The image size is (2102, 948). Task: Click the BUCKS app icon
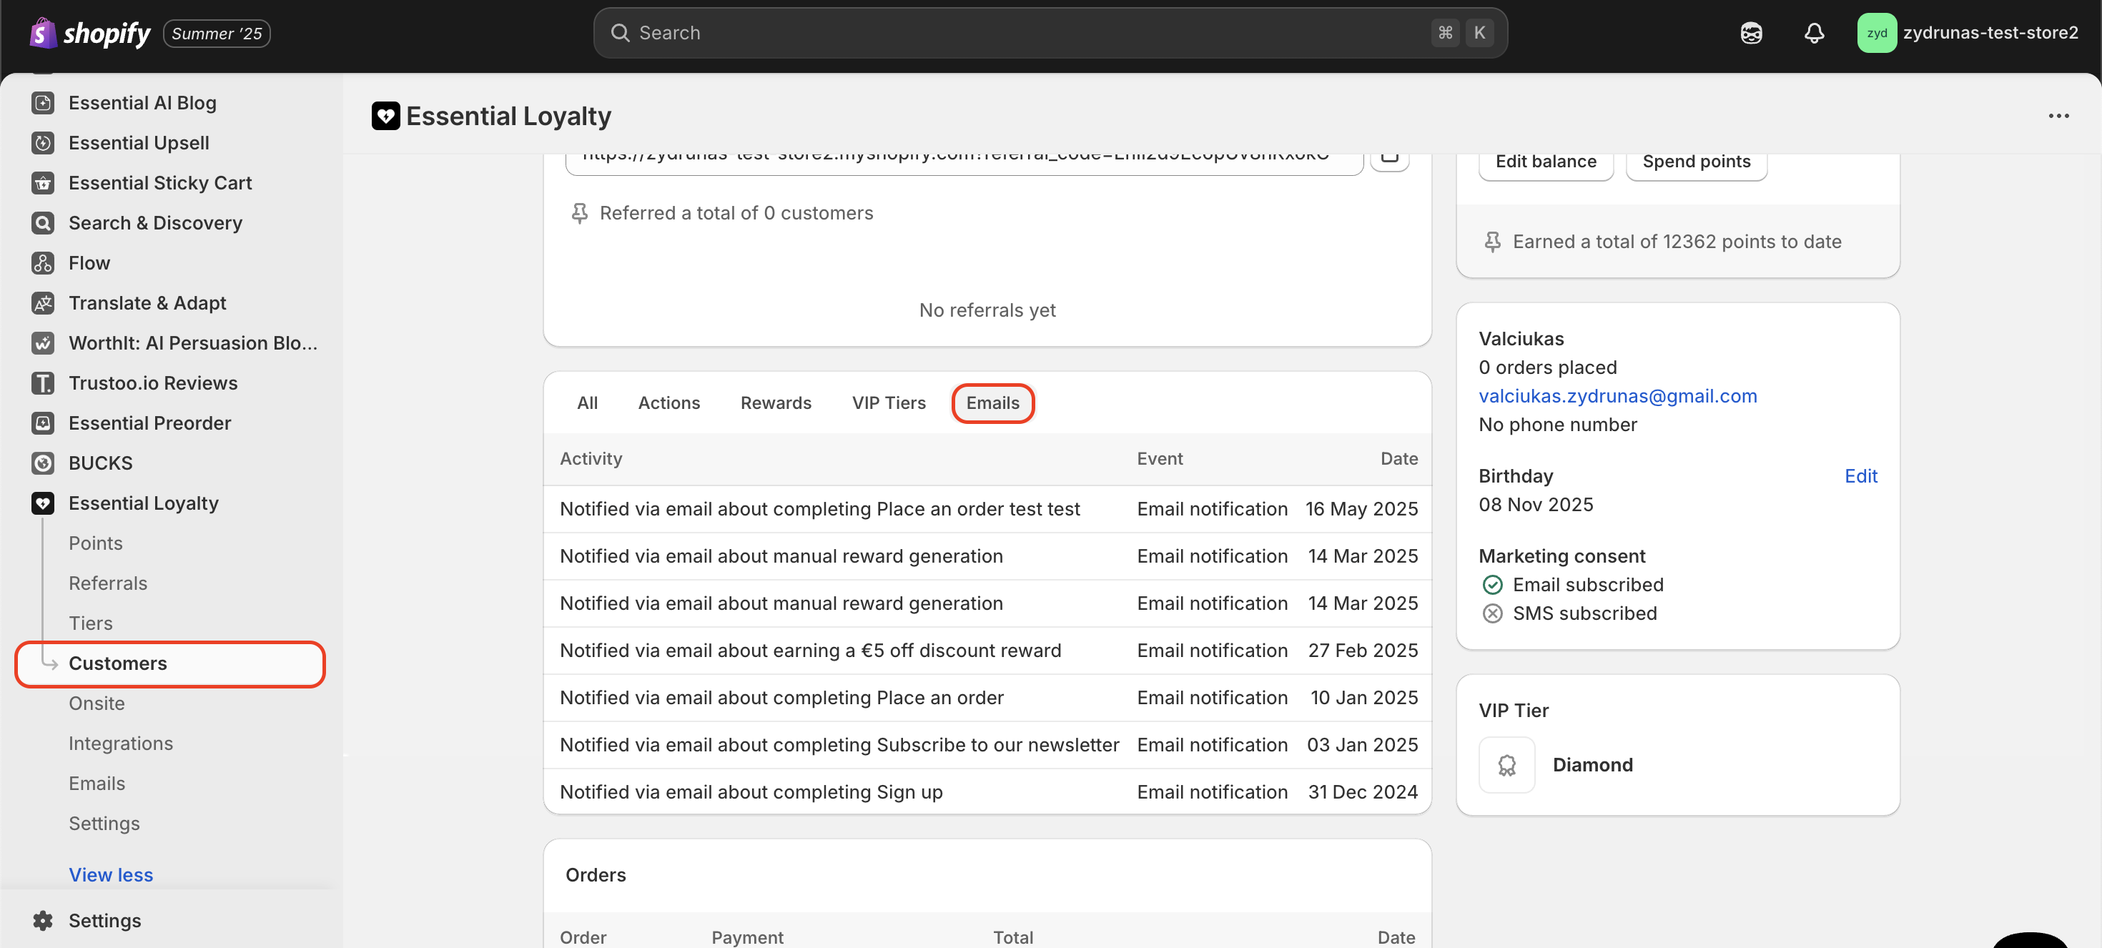43,463
